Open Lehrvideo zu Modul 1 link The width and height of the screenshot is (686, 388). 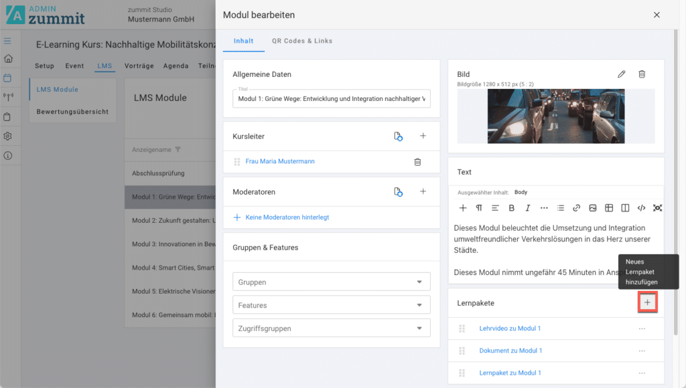510,328
